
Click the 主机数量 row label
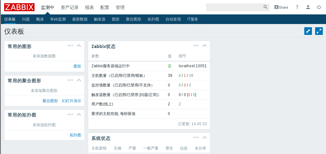coord(118,76)
